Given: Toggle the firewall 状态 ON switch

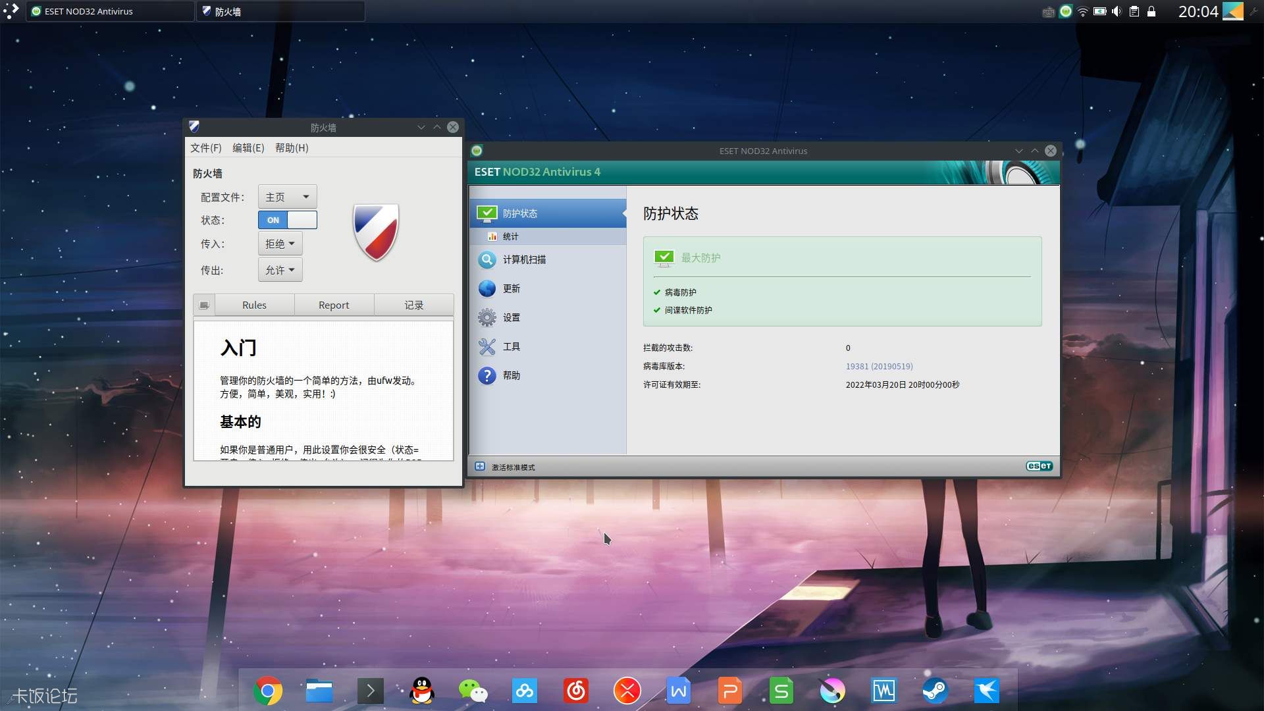Looking at the screenshot, I should pyautogui.click(x=287, y=220).
